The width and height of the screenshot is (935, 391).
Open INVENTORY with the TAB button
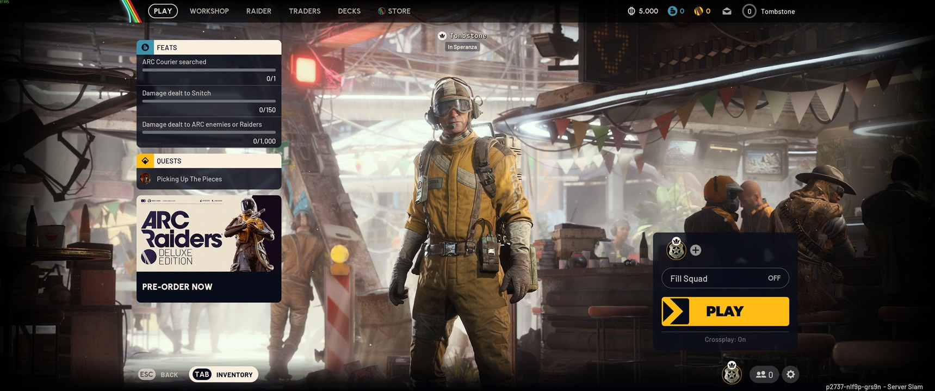(224, 374)
